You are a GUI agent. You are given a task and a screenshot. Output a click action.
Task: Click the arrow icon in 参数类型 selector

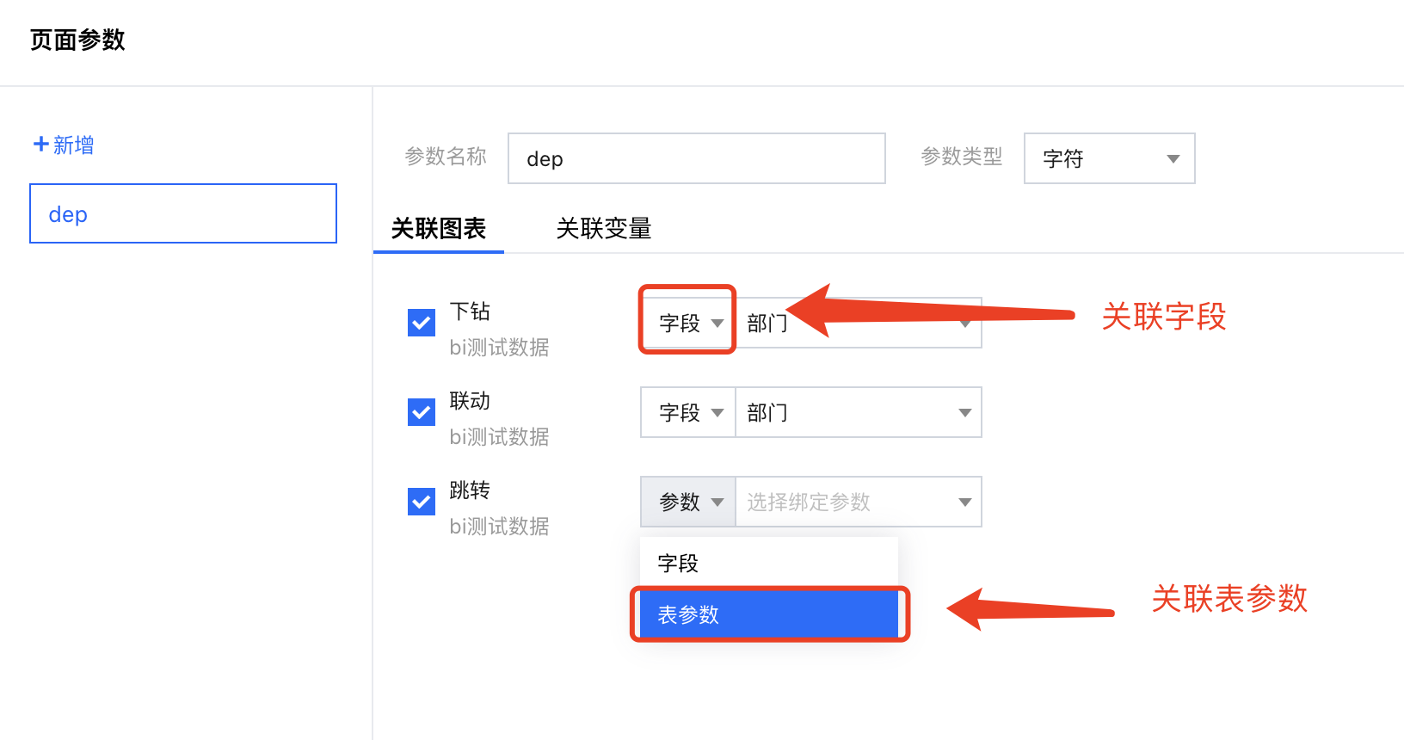[1173, 159]
